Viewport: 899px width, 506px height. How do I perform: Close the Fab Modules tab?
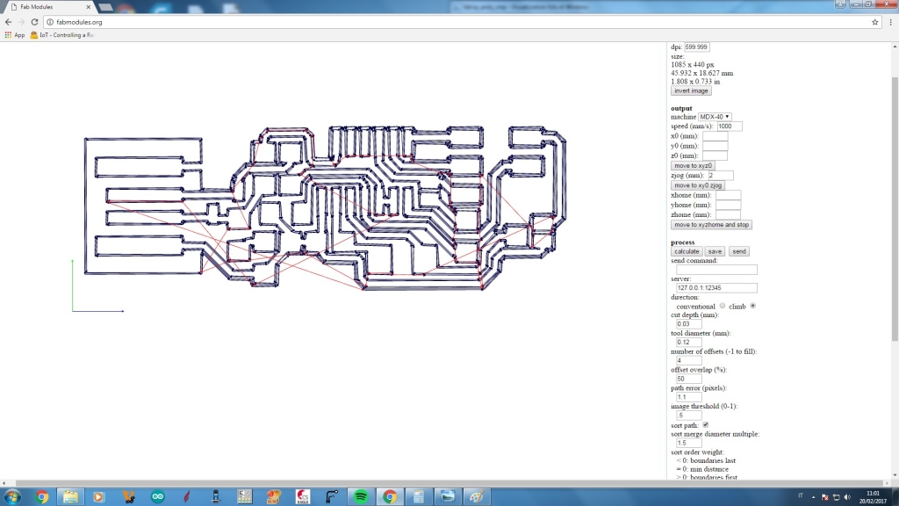89,7
